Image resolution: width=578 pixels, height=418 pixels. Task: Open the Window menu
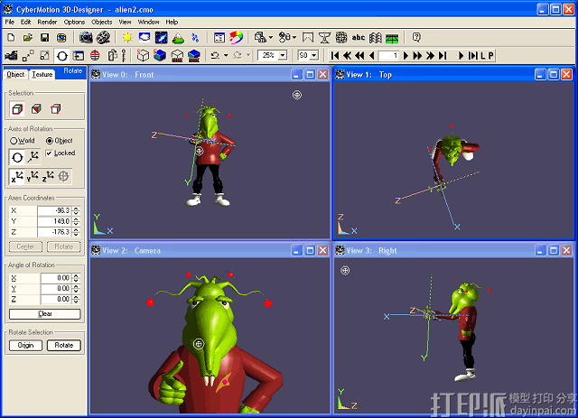click(148, 22)
